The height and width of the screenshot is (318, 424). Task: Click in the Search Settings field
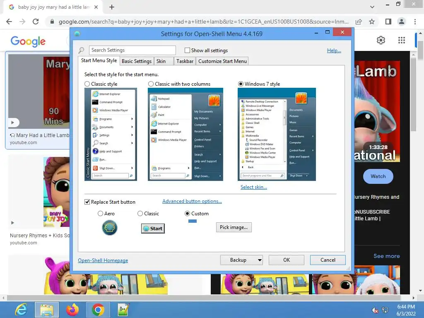coord(132,50)
